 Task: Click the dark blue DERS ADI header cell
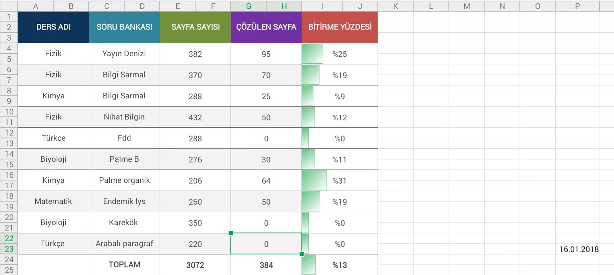[53, 27]
